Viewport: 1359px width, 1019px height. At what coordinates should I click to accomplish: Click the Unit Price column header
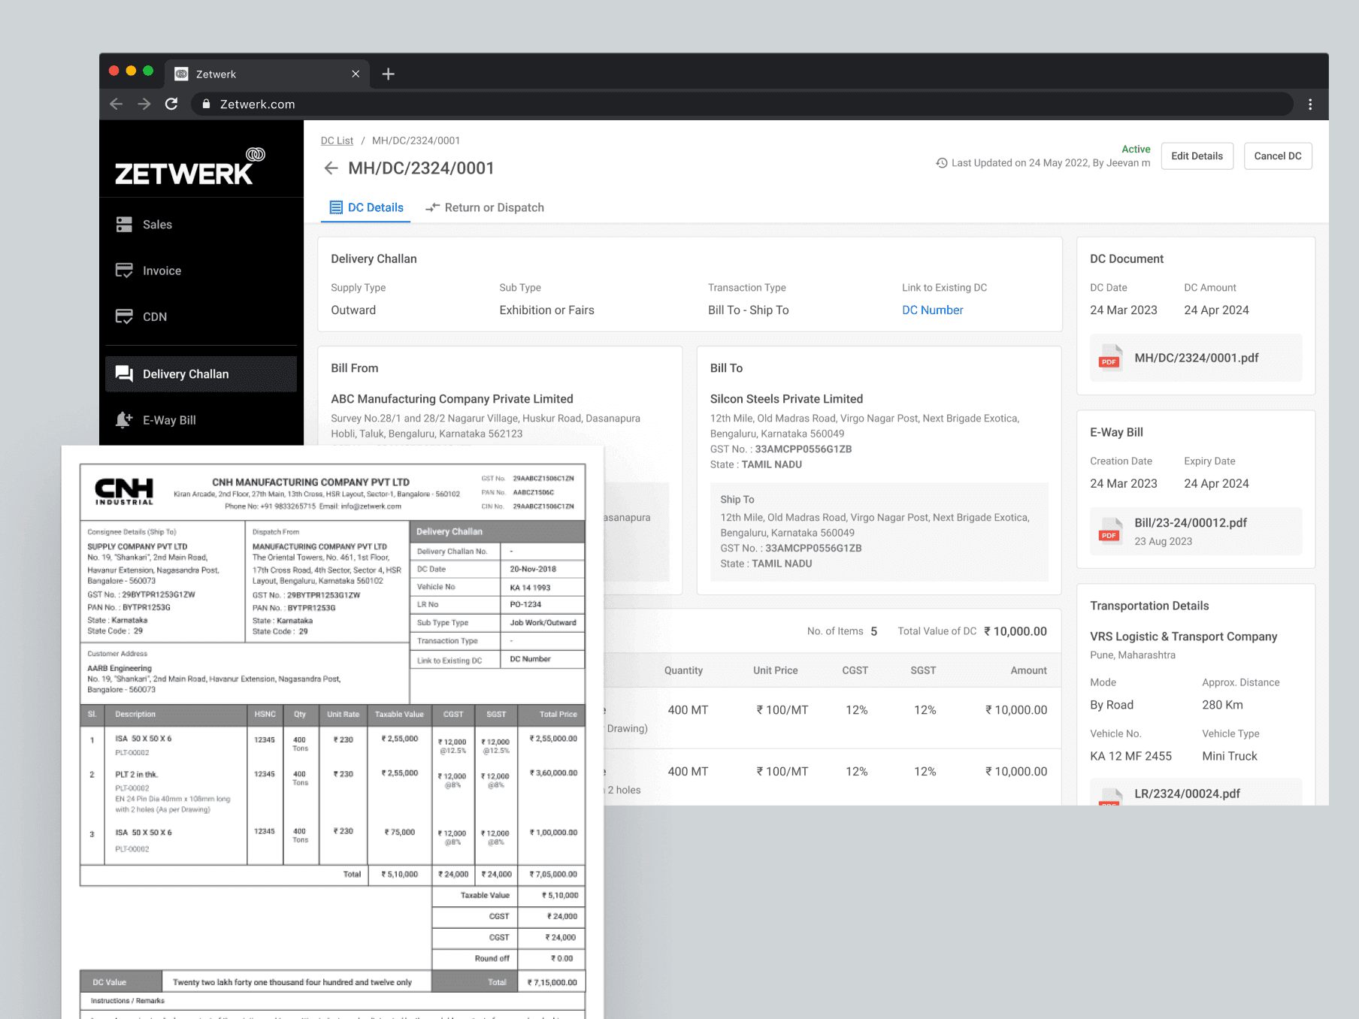click(x=775, y=670)
